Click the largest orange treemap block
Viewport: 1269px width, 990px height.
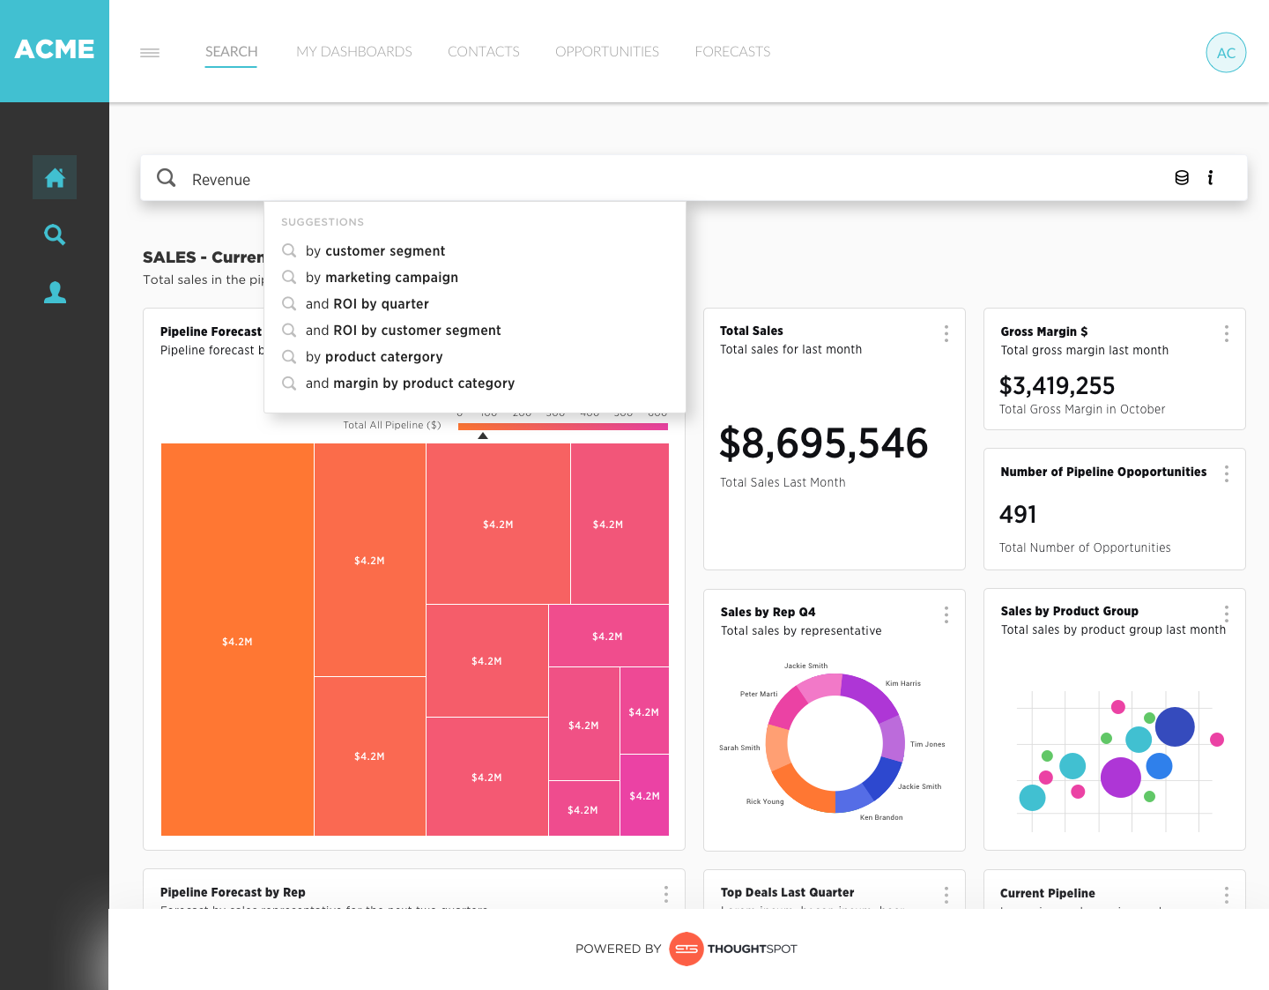tap(237, 639)
